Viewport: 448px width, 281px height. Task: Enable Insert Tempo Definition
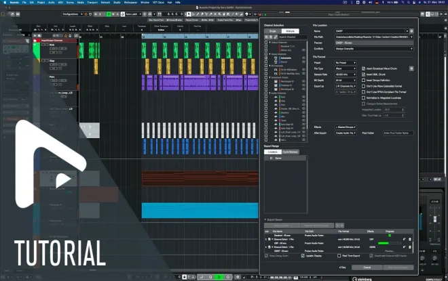coord(363,81)
